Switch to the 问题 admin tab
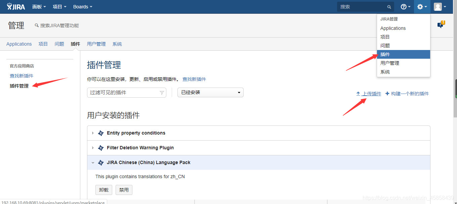The width and height of the screenshot is (457, 204). point(59,44)
